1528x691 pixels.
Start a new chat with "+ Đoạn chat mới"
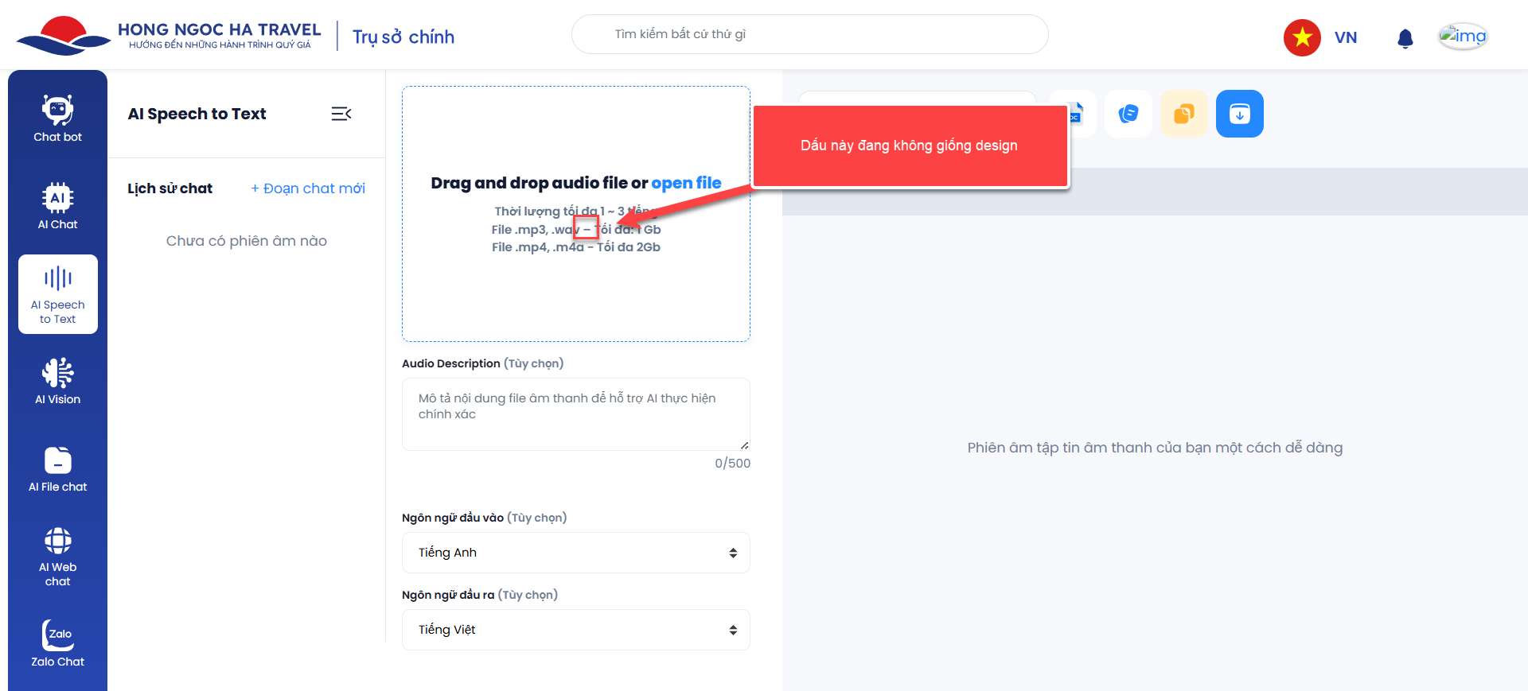[308, 188]
